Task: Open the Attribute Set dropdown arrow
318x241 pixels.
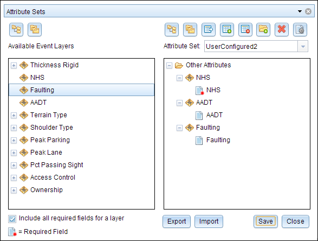Action: [x=303, y=47]
